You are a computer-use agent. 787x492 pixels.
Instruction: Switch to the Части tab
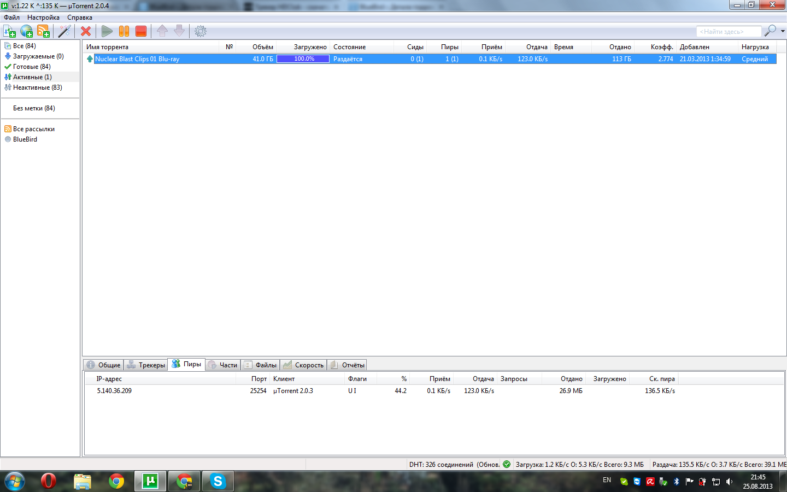pos(222,365)
